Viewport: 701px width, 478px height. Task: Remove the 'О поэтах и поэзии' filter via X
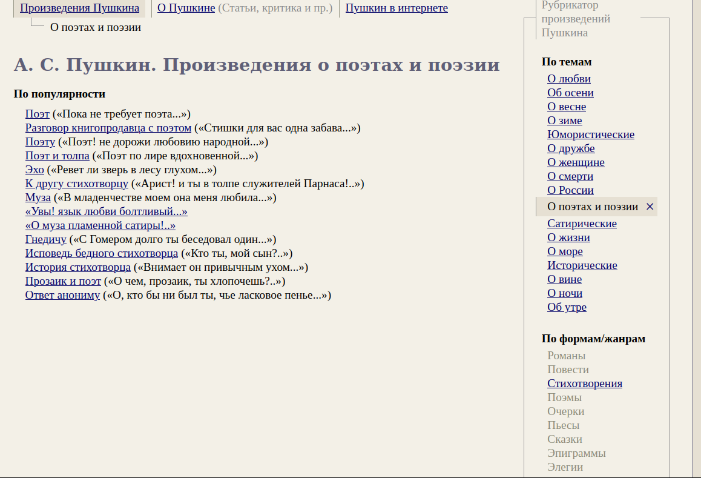coord(650,207)
